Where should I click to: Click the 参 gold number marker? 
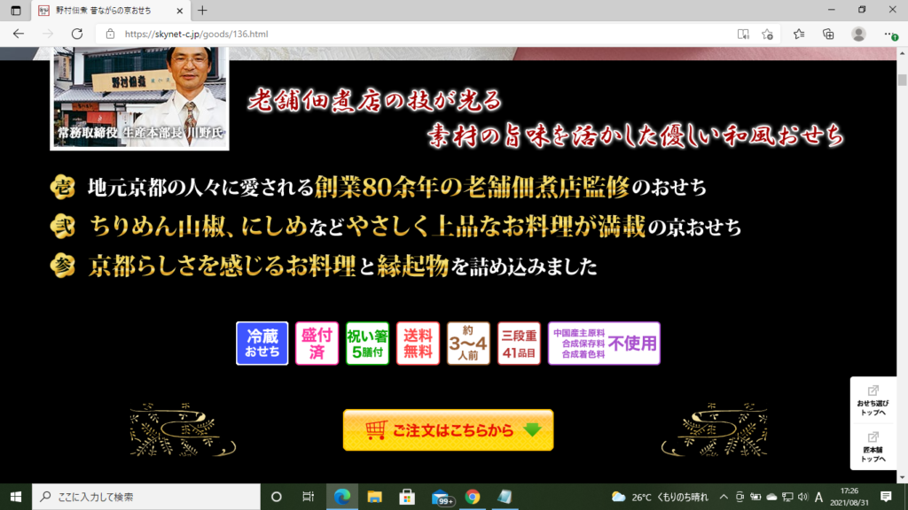(63, 266)
